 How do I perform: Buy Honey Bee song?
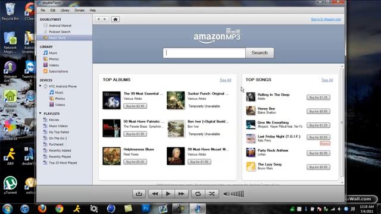(318, 111)
